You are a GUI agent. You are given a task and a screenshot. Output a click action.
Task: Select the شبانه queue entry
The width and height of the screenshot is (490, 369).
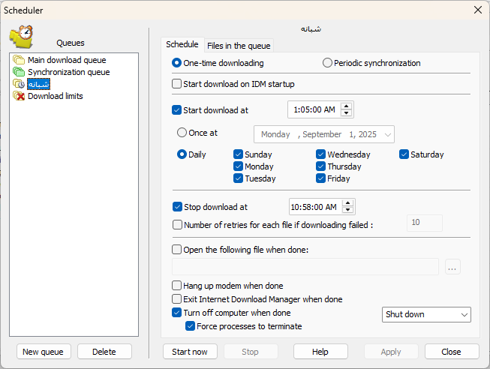pos(39,84)
